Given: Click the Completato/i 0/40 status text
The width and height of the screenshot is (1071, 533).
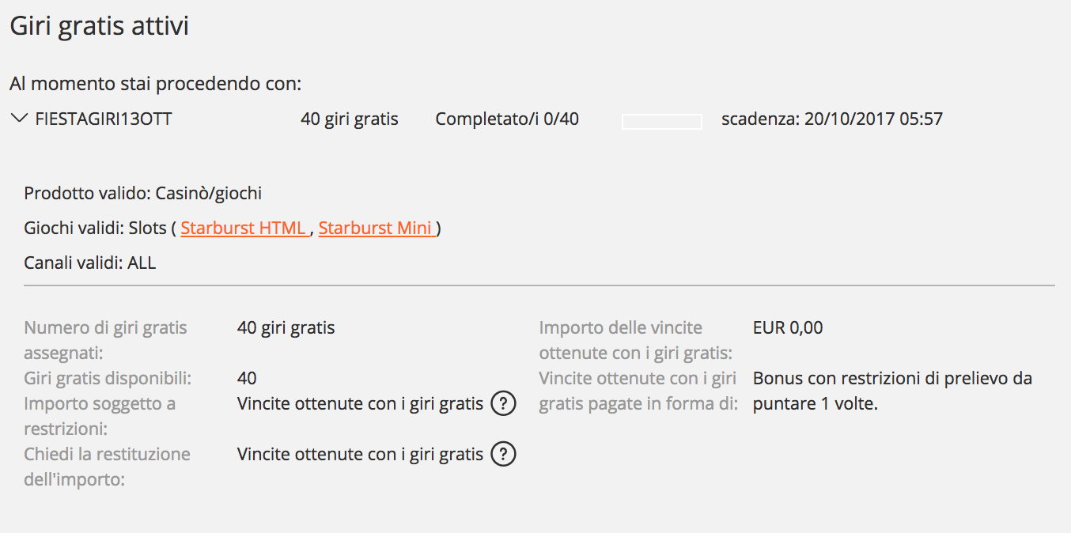Looking at the screenshot, I should [507, 119].
